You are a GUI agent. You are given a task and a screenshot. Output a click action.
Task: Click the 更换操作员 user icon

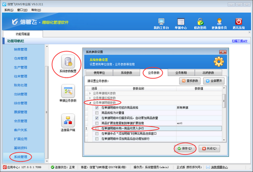219,22
